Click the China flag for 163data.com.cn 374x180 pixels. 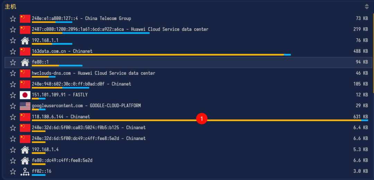[x=25, y=51]
